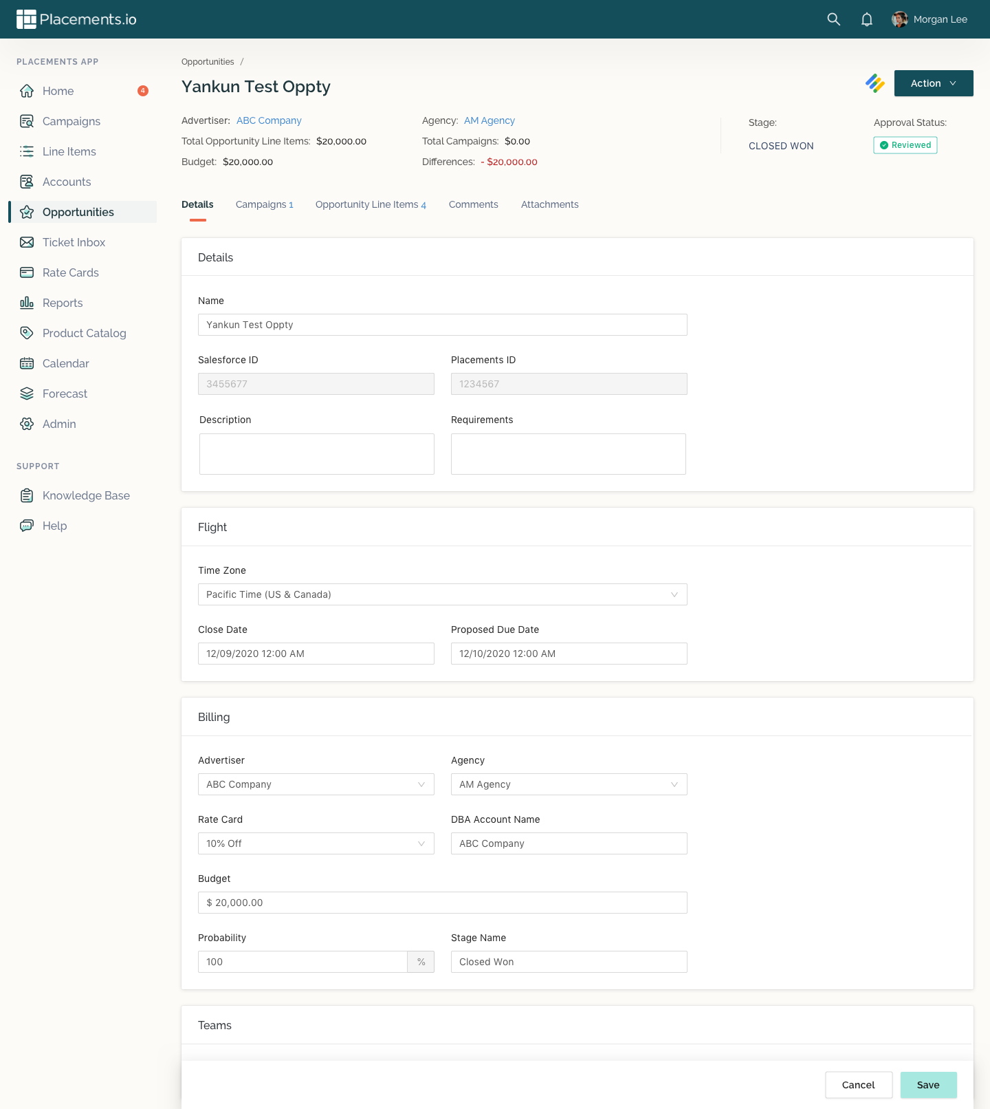Click the Cancel button
The width and height of the screenshot is (990, 1109).
pos(858,1085)
